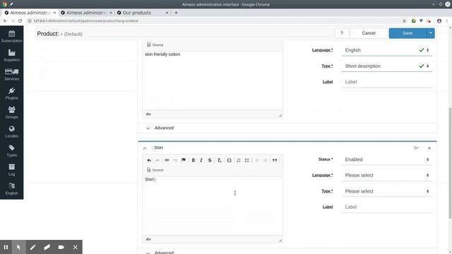Insert block quote in Shirt editor
This screenshot has height=254, width=452.
click(x=275, y=160)
